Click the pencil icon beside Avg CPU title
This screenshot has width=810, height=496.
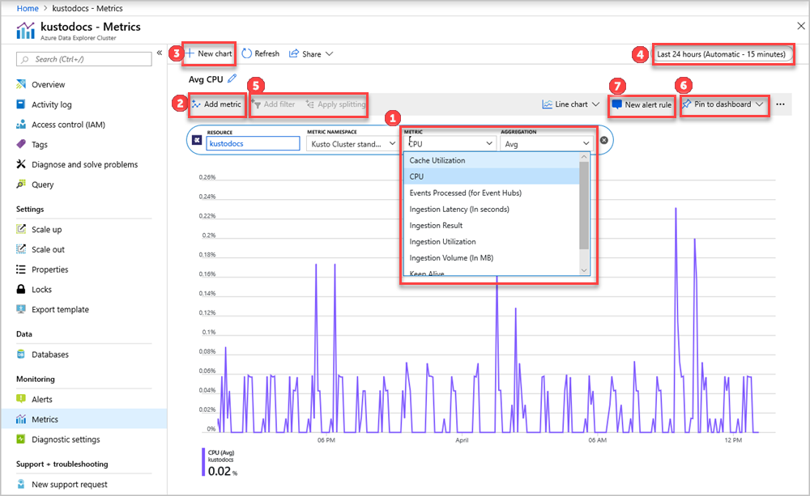[x=232, y=79]
